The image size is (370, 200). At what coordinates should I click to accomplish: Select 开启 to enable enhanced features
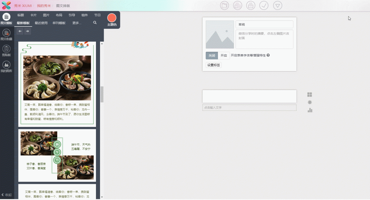click(224, 56)
